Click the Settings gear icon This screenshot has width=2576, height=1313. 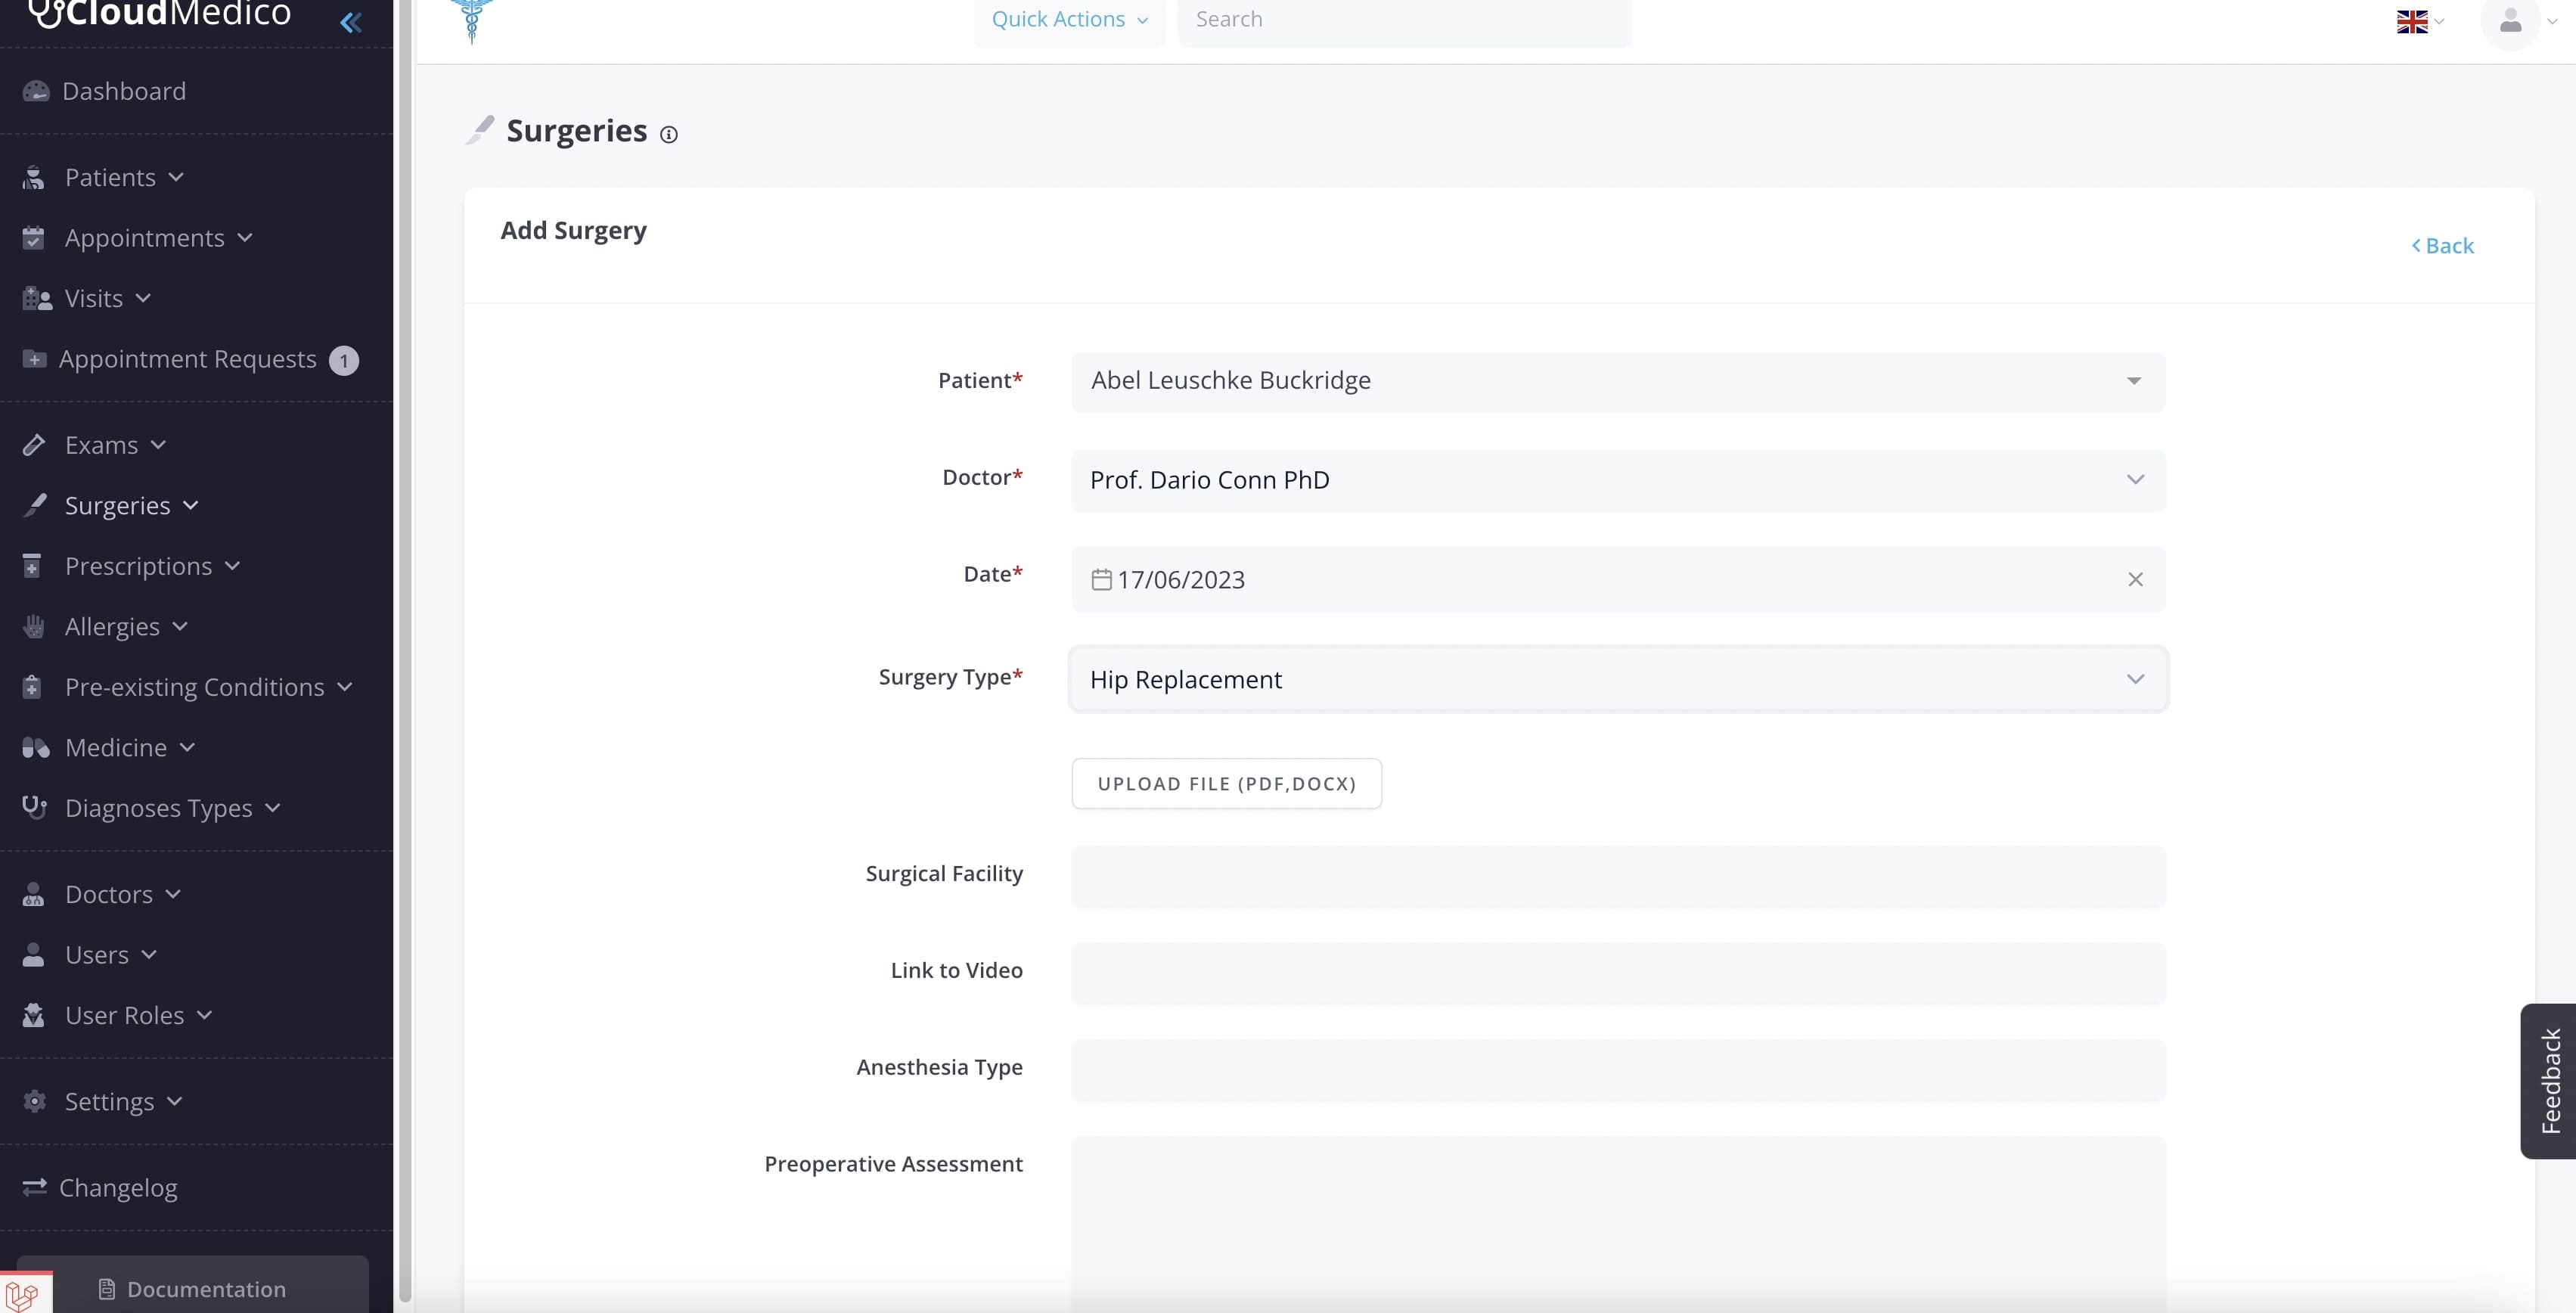(35, 1101)
